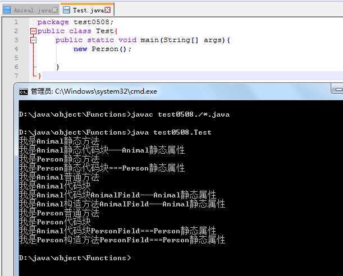This screenshot has height=276, width=343.
Task: Collapse the class Test fold marker
Action: pyautogui.click(x=33, y=31)
